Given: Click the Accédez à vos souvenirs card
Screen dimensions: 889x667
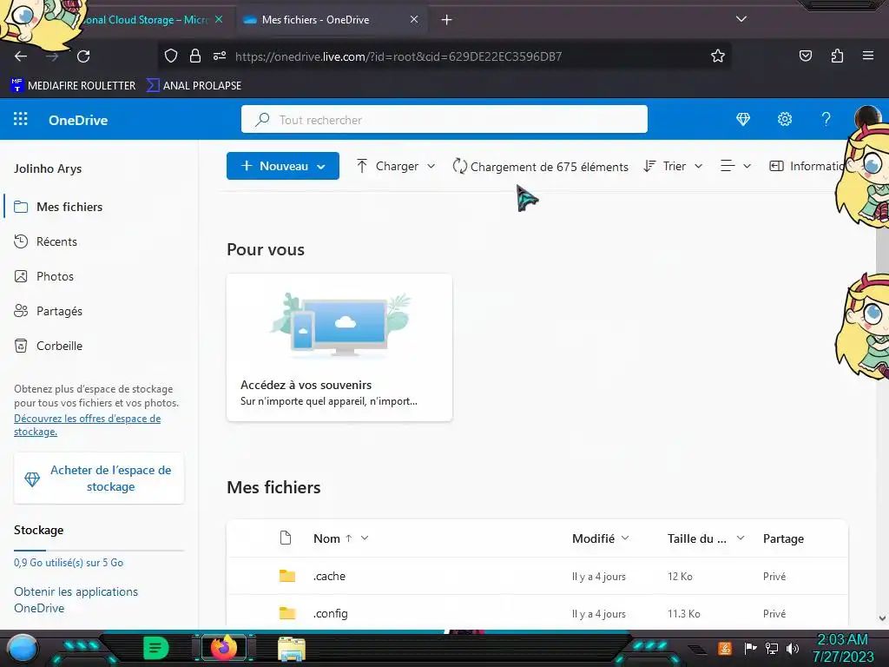Looking at the screenshot, I should 339,347.
